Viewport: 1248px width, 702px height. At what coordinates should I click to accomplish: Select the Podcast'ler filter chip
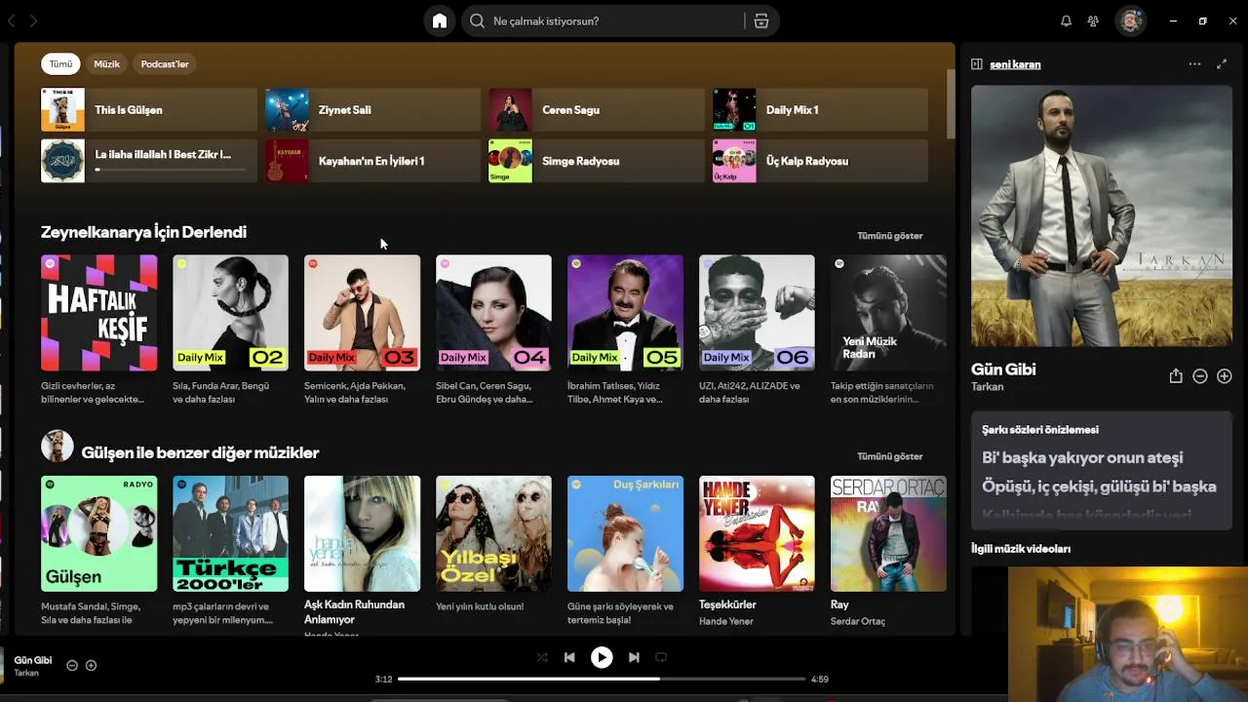coord(165,64)
